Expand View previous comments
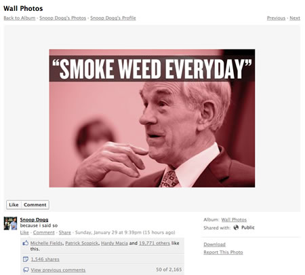 coord(58,270)
